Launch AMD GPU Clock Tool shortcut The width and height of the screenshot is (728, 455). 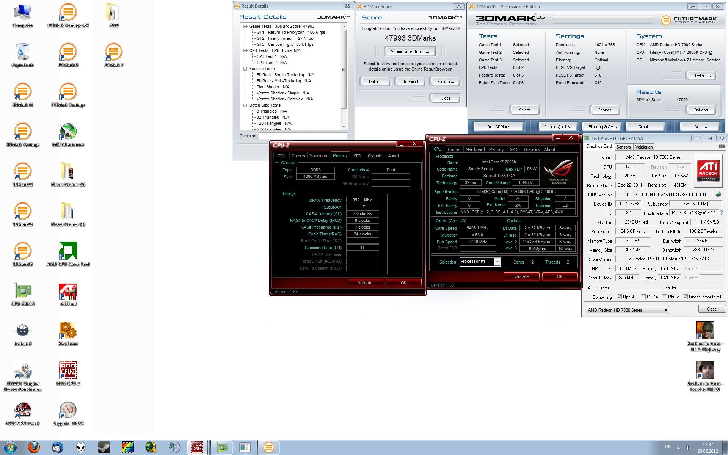tap(68, 254)
